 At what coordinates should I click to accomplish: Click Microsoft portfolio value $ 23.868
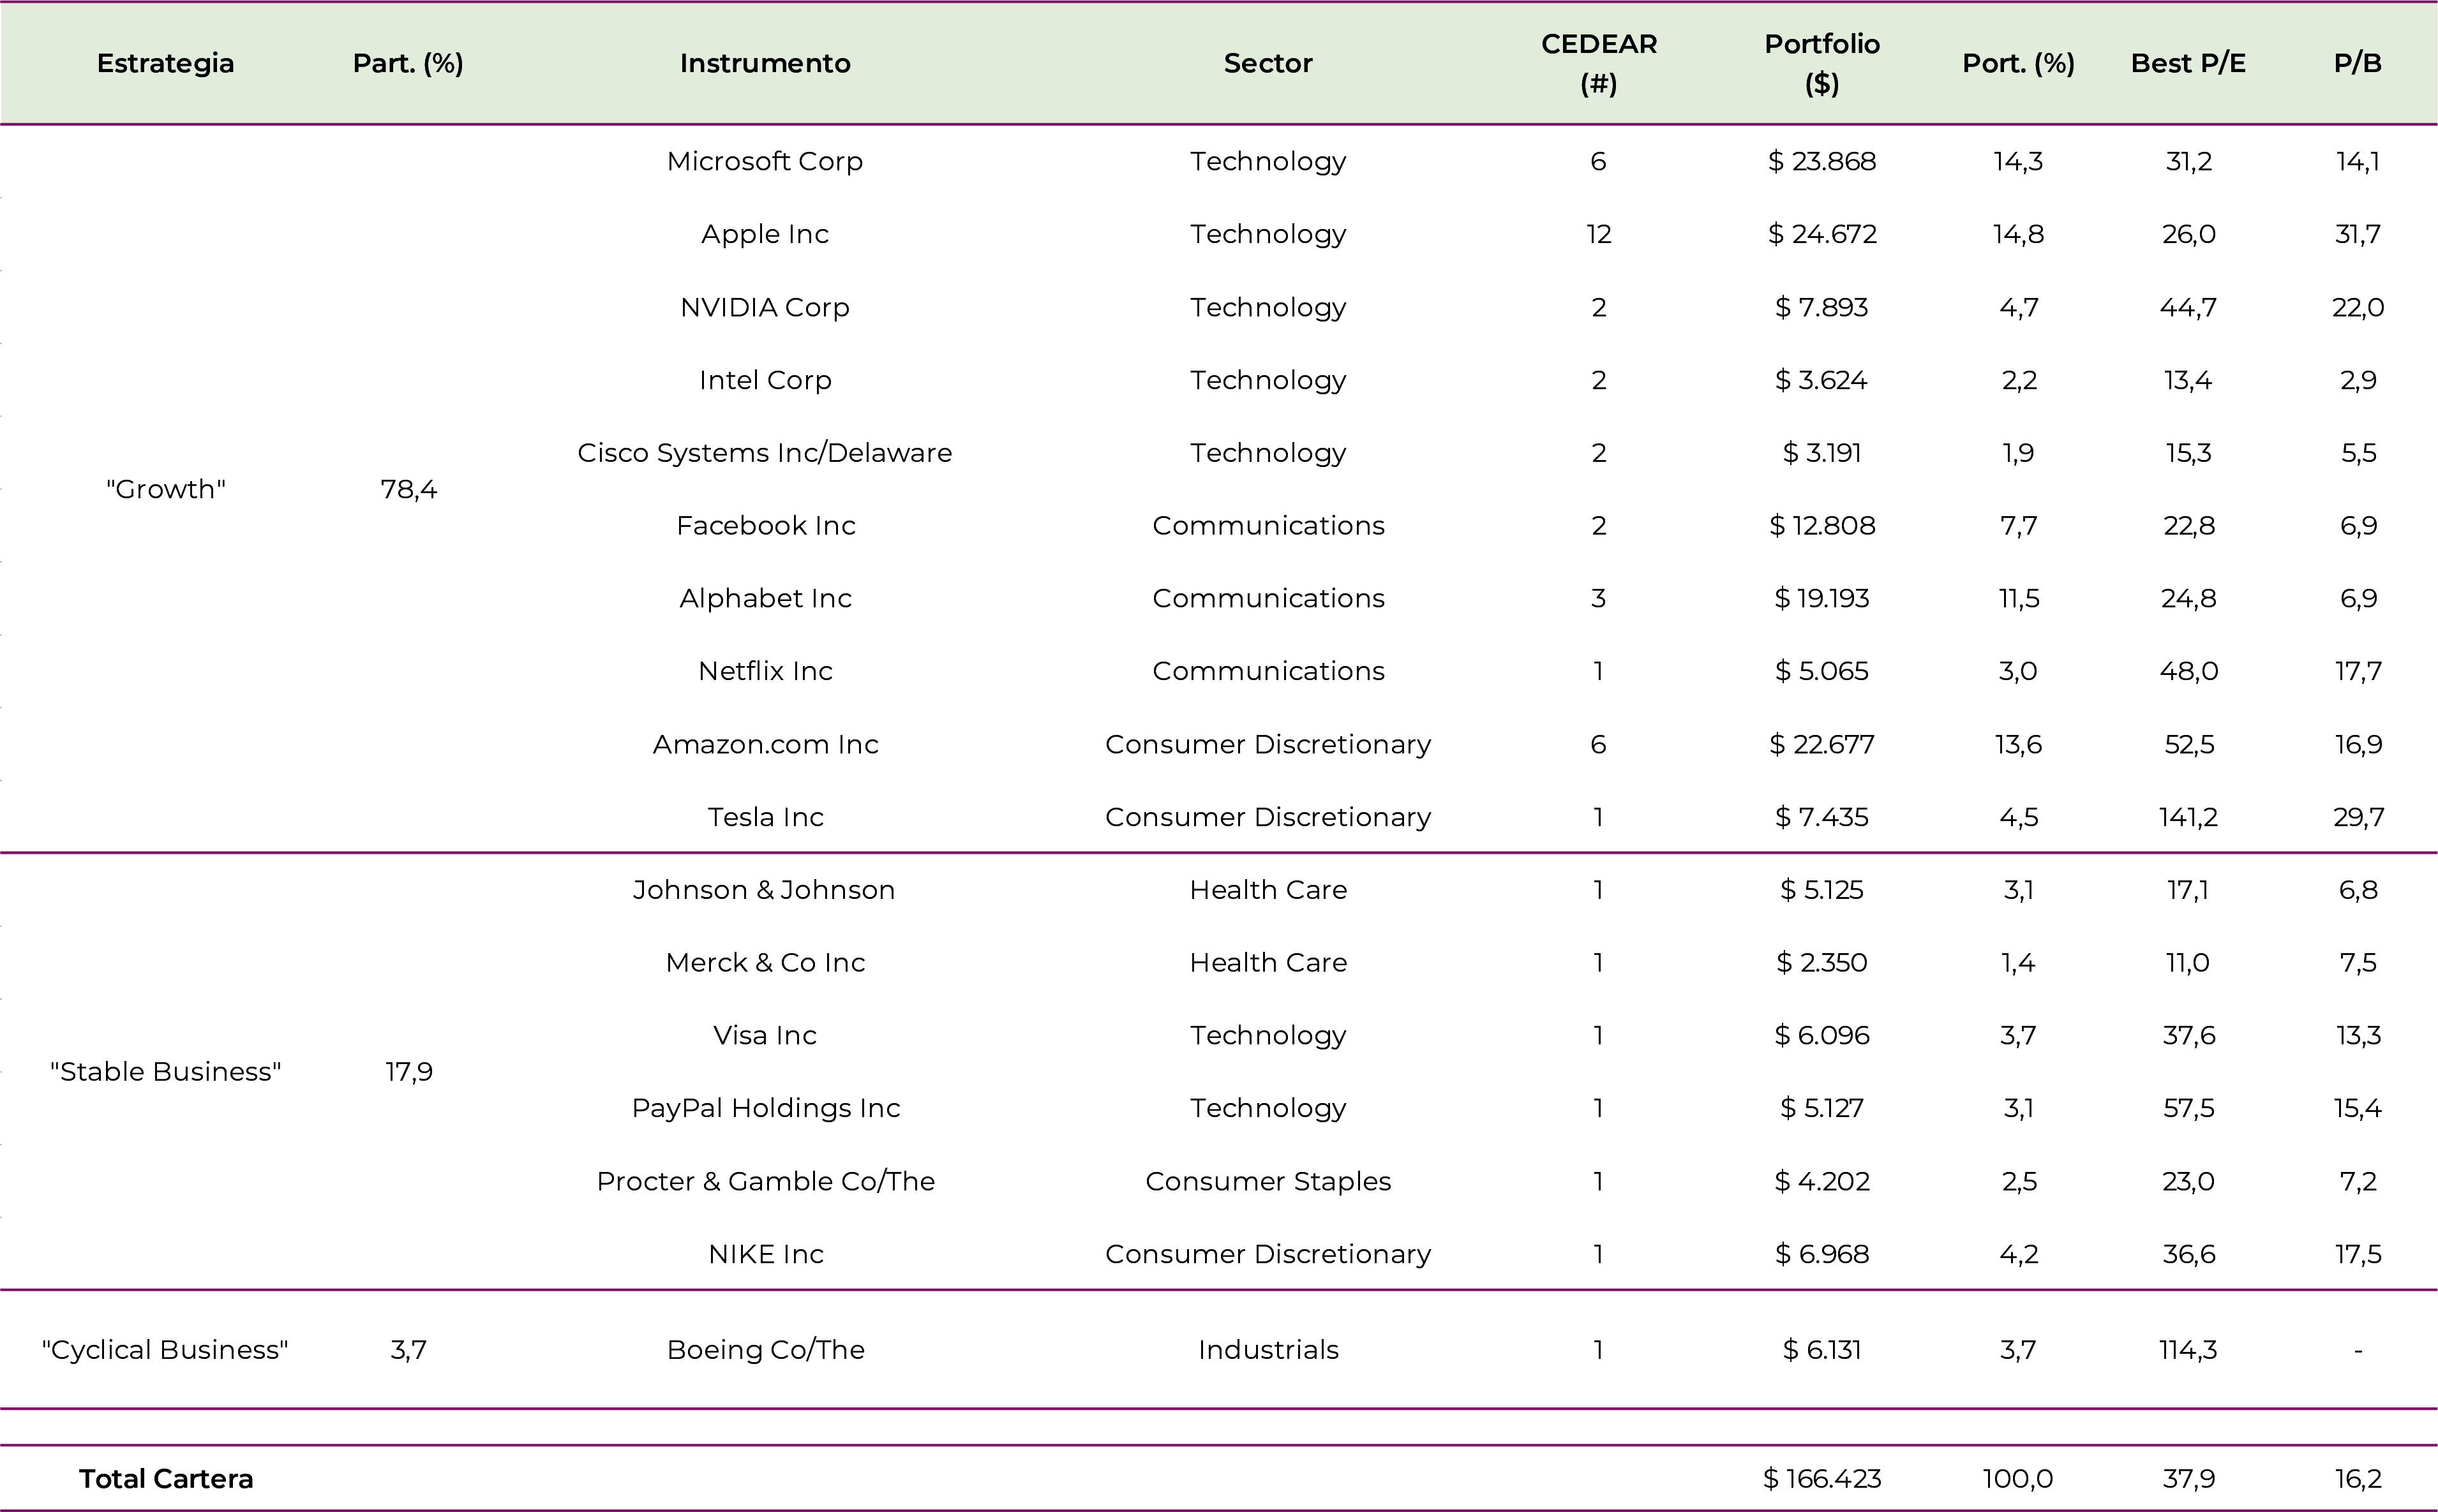[x=1821, y=161]
